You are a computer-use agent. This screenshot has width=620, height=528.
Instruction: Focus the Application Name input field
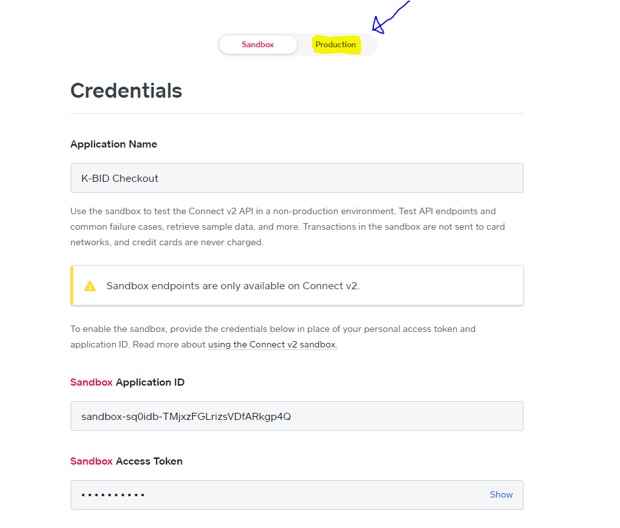[296, 178]
